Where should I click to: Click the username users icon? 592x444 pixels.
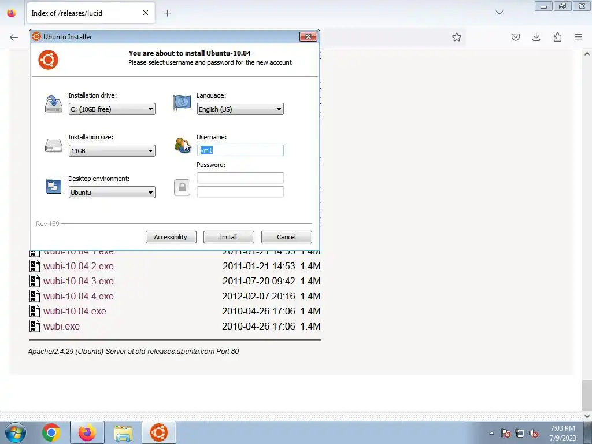pos(182,145)
